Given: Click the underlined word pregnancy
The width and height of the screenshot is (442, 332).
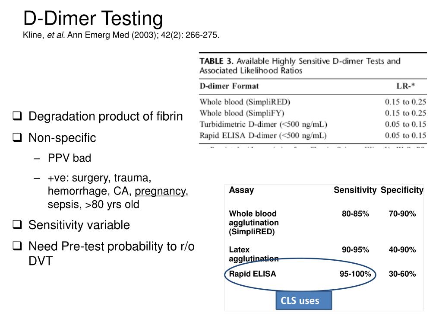Looking at the screenshot, I should [x=160, y=191].
